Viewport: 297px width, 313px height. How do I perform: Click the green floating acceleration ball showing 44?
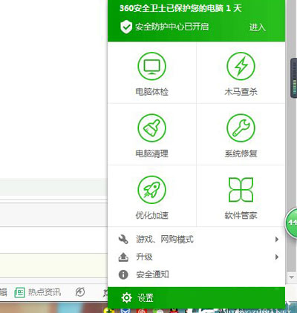click(x=291, y=223)
